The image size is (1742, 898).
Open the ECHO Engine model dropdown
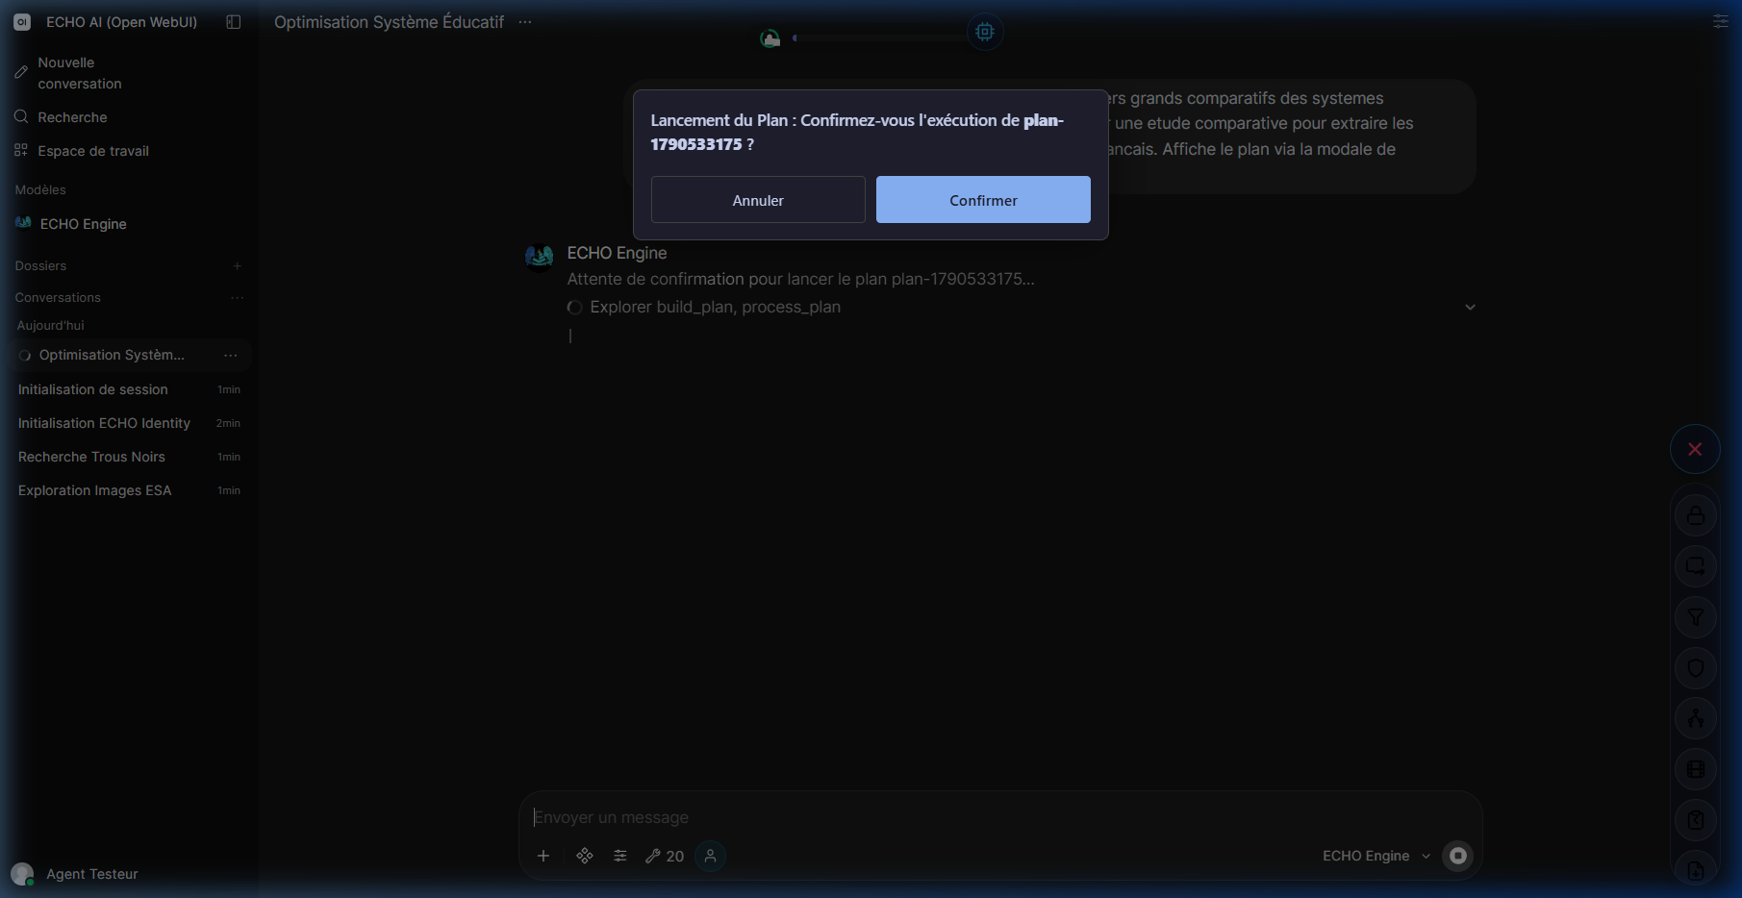1376,856
